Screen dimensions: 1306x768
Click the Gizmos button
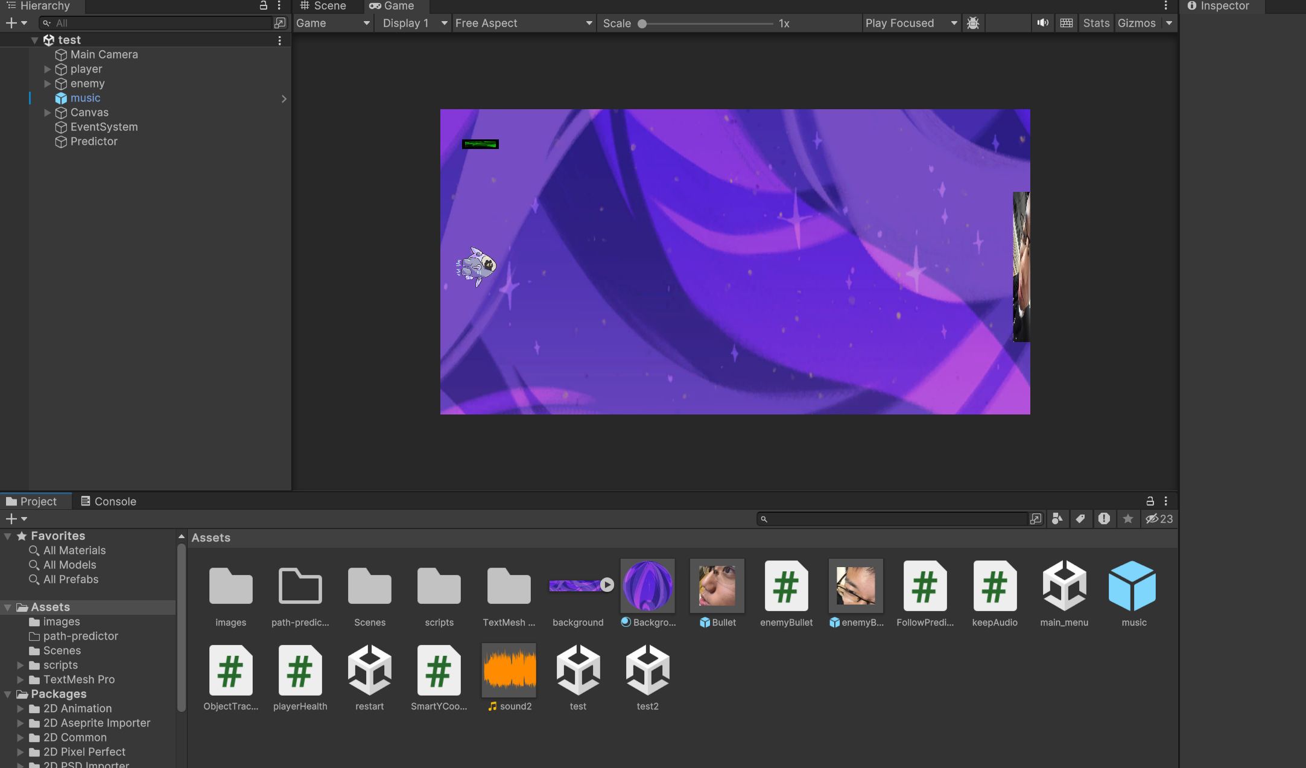click(1136, 23)
